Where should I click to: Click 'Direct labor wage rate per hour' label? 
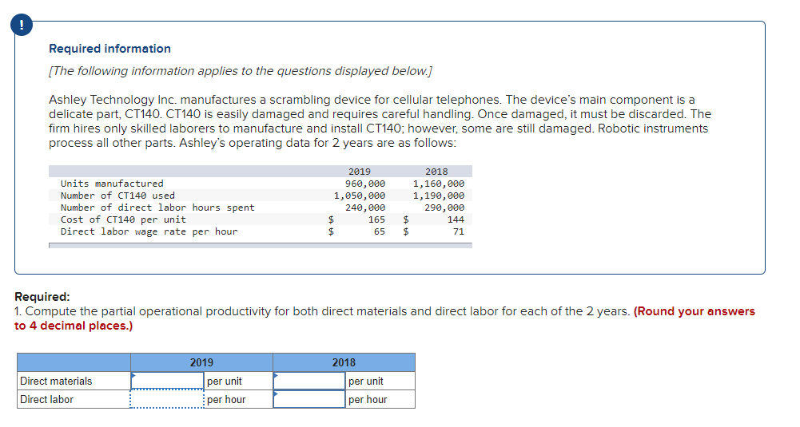click(x=149, y=231)
